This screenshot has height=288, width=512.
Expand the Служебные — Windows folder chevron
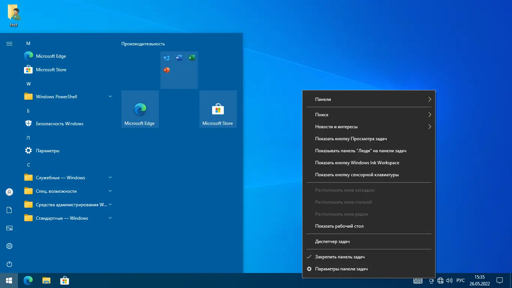click(x=110, y=178)
